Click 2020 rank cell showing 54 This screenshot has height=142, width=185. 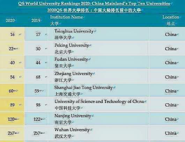click(12, 77)
